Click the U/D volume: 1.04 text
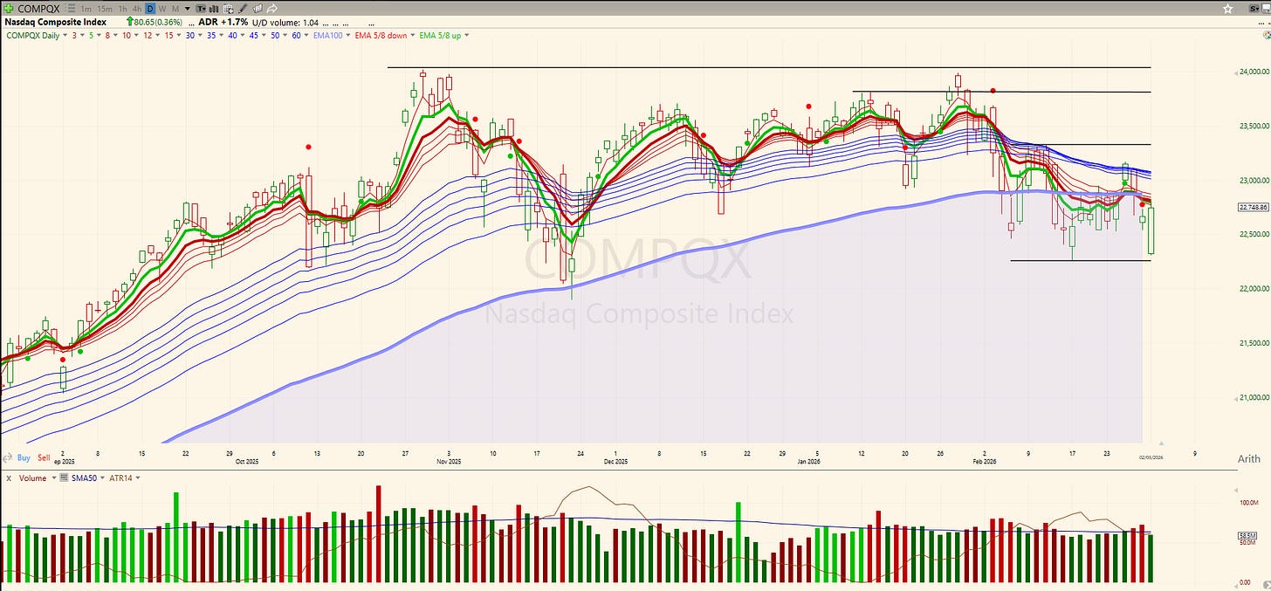 pyautogui.click(x=285, y=23)
